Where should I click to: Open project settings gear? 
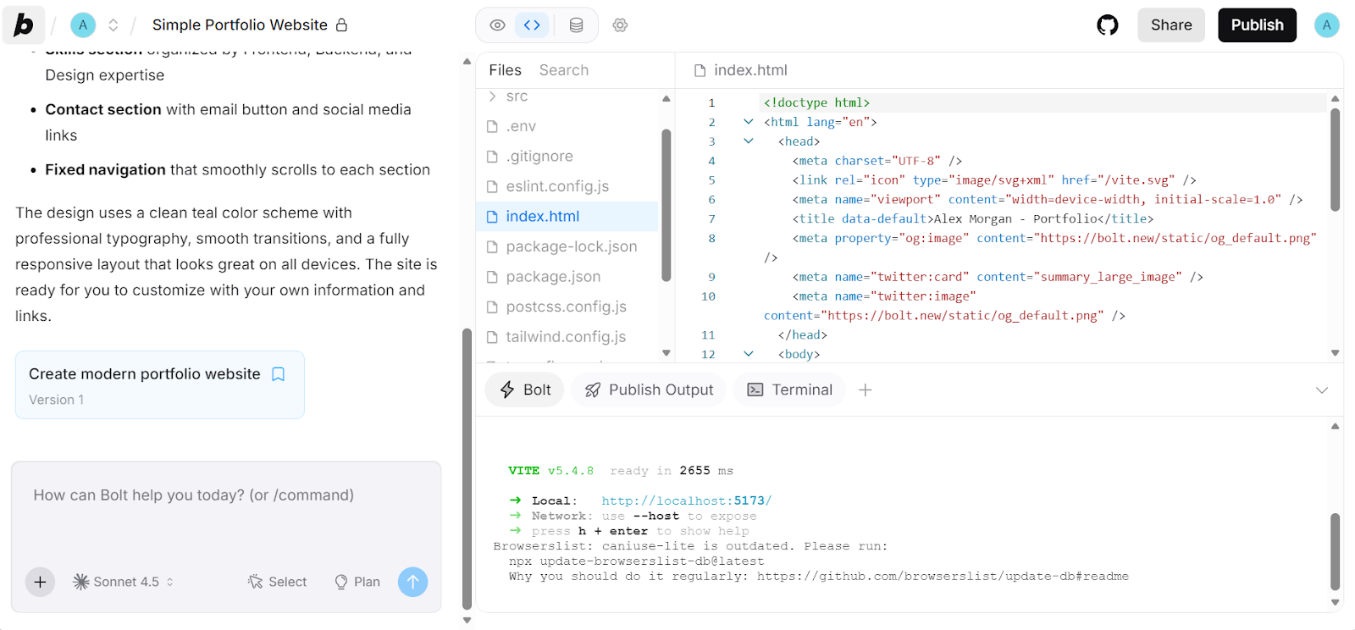620,25
